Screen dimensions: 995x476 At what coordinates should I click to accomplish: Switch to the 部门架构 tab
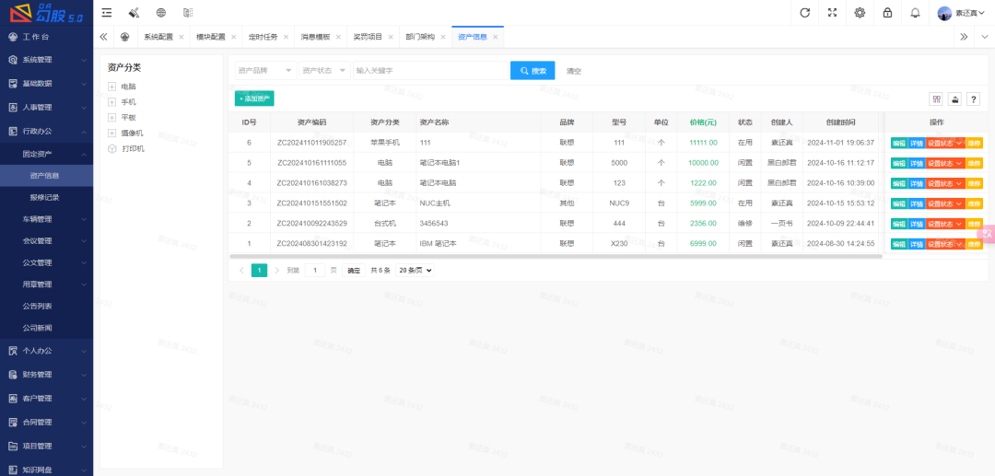420,37
